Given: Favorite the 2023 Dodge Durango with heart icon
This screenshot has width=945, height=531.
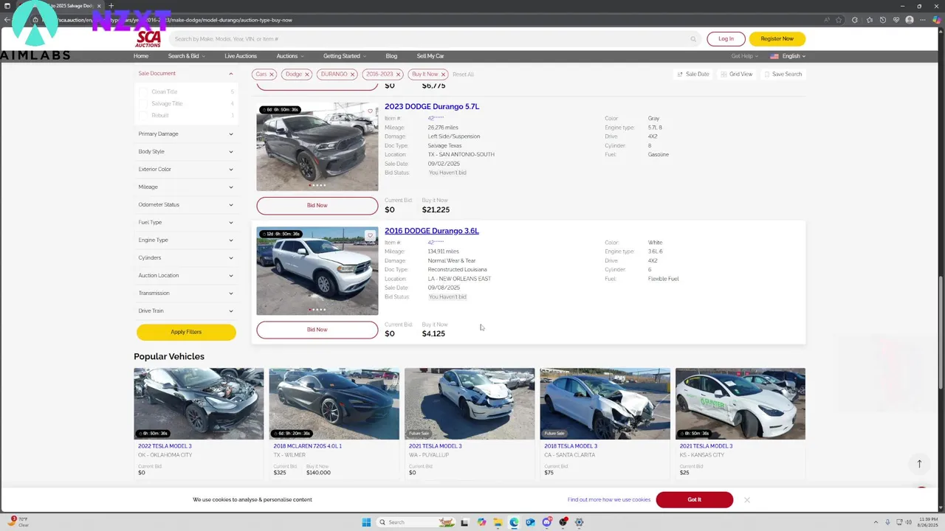Looking at the screenshot, I should [371, 111].
